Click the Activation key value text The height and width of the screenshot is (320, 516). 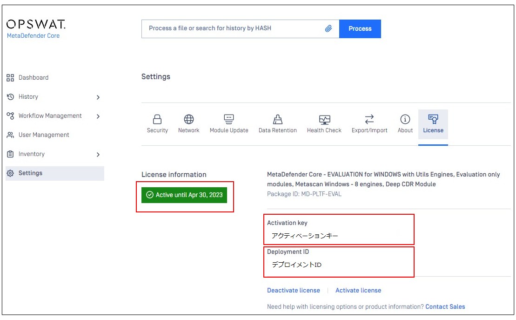pyautogui.click(x=305, y=236)
